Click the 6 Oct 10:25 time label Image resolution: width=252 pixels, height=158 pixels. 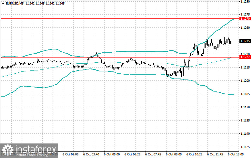point(194,154)
